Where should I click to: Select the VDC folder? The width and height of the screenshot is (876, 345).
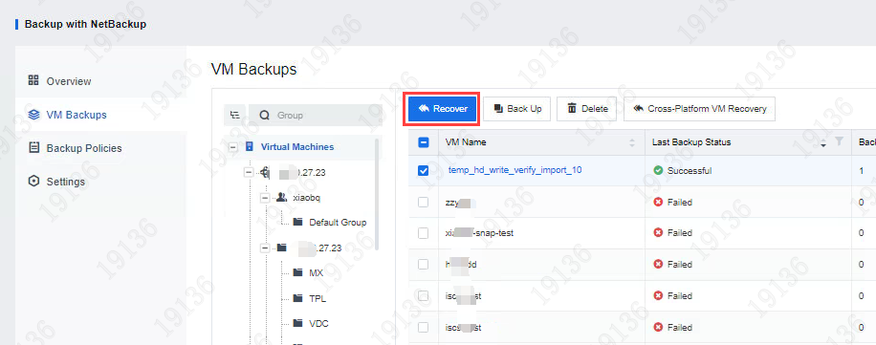click(x=318, y=323)
